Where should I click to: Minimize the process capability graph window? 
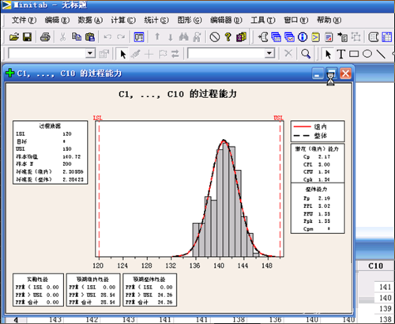pyautogui.click(x=318, y=73)
